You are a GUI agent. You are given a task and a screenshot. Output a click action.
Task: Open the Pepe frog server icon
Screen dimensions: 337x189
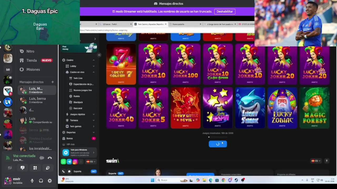[8, 123]
